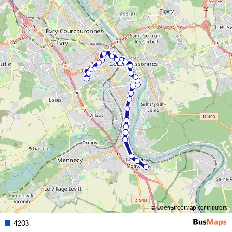
Task: Click the Étiolles label at top
Action: point(128,14)
